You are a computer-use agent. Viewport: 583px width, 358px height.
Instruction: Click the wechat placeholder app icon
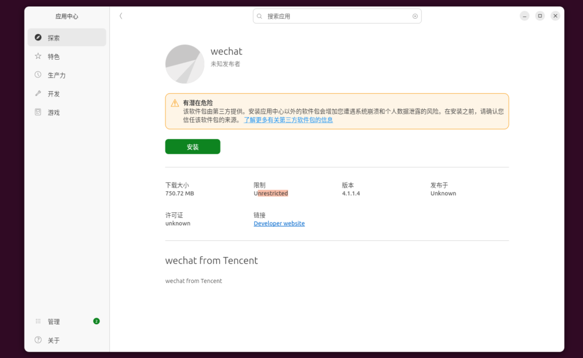(x=185, y=64)
